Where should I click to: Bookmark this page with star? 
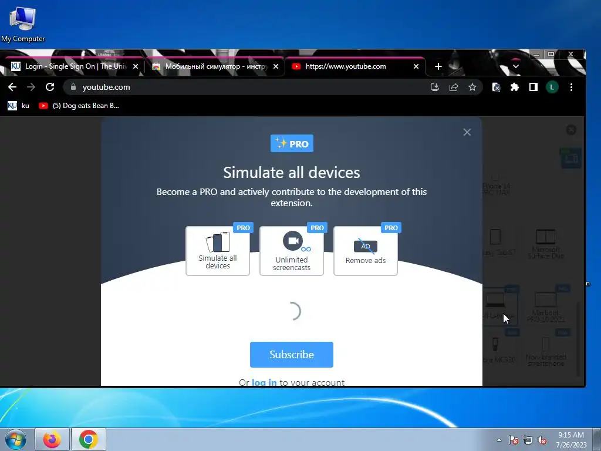click(472, 87)
